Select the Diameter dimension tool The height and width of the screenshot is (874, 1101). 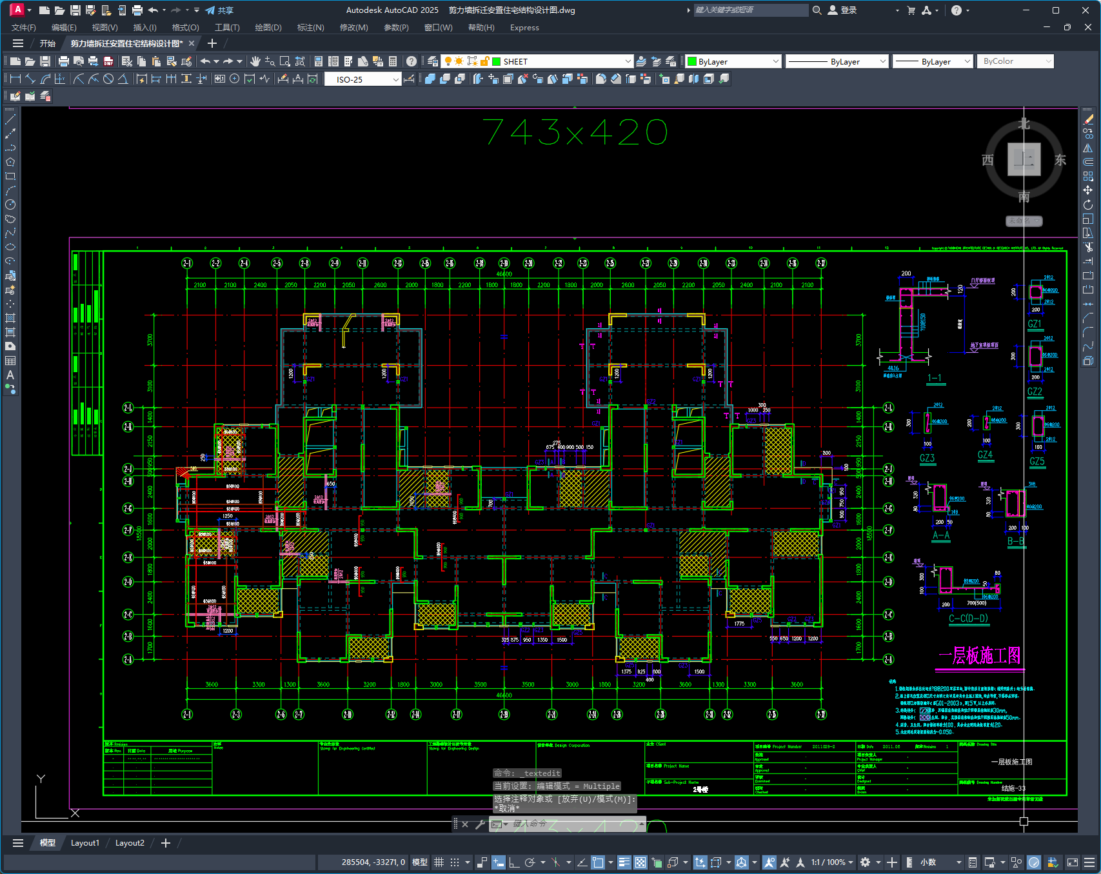[108, 79]
